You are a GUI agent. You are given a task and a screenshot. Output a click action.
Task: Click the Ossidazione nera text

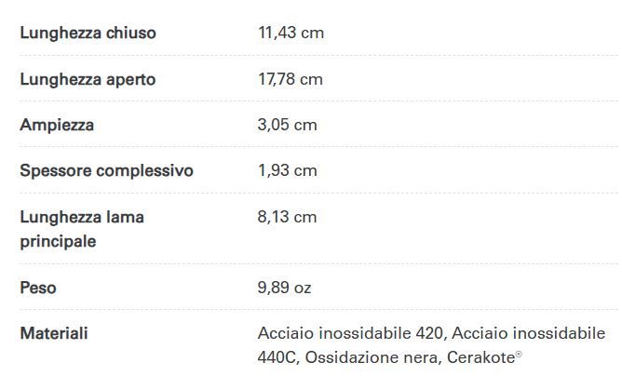[x=372, y=357]
